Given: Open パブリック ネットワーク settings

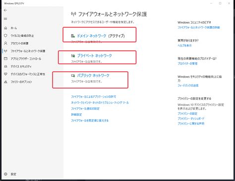Looking at the screenshot, I should tap(93, 76).
